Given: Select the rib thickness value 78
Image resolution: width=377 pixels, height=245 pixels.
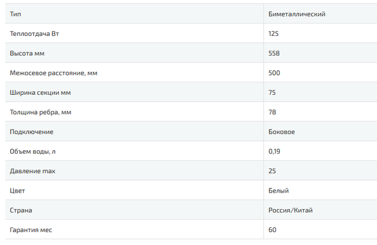Looking at the screenshot, I should [x=272, y=112].
